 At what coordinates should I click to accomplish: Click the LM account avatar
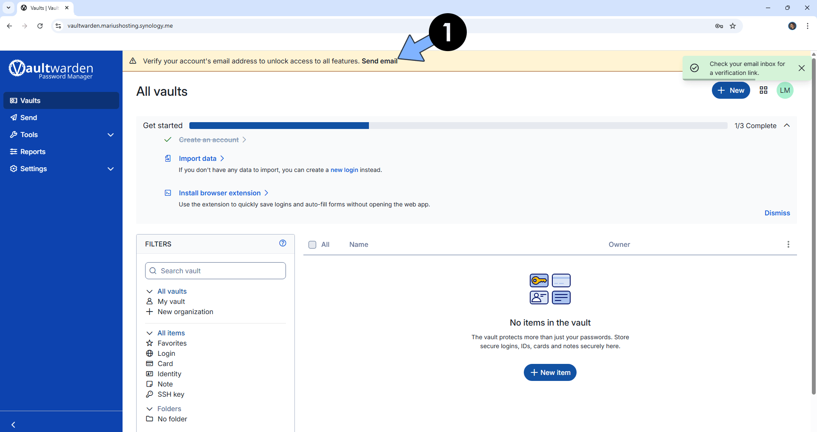tap(785, 90)
